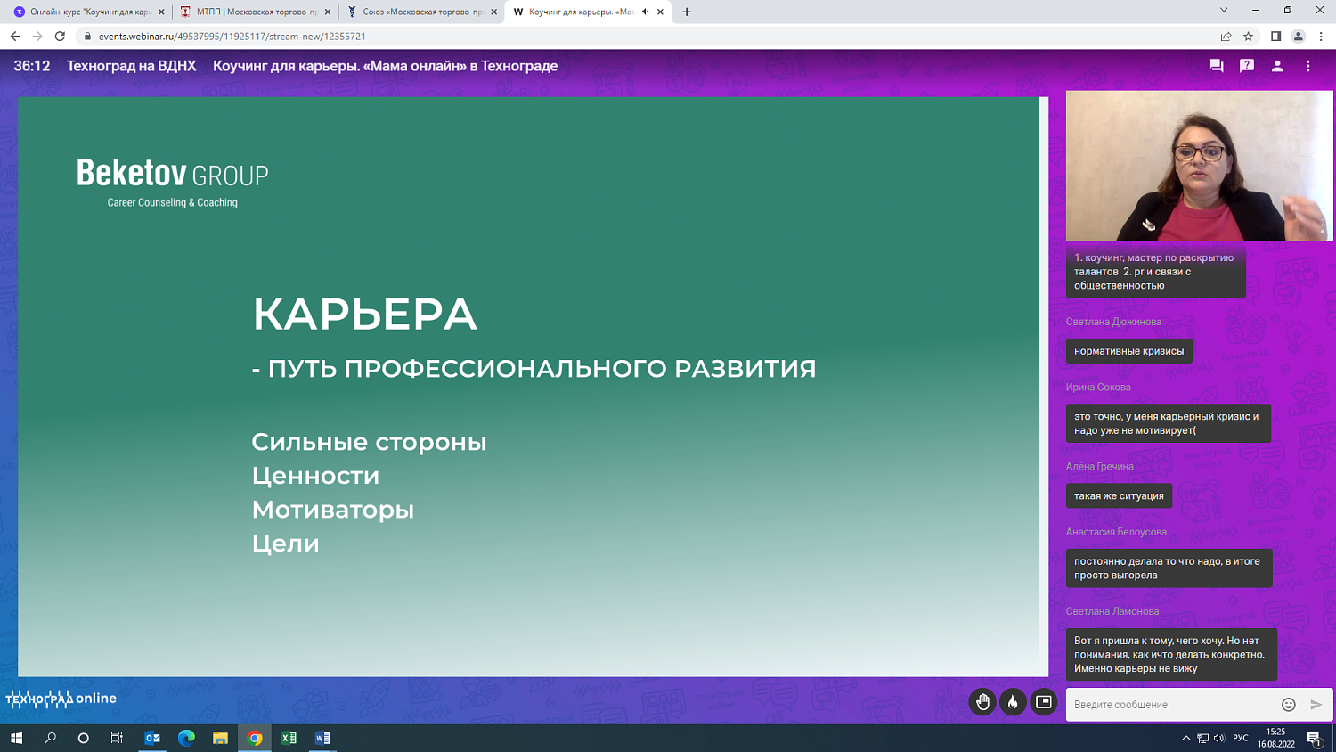Open the participants list icon
This screenshot has width=1336, height=752.
click(x=1277, y=65)
